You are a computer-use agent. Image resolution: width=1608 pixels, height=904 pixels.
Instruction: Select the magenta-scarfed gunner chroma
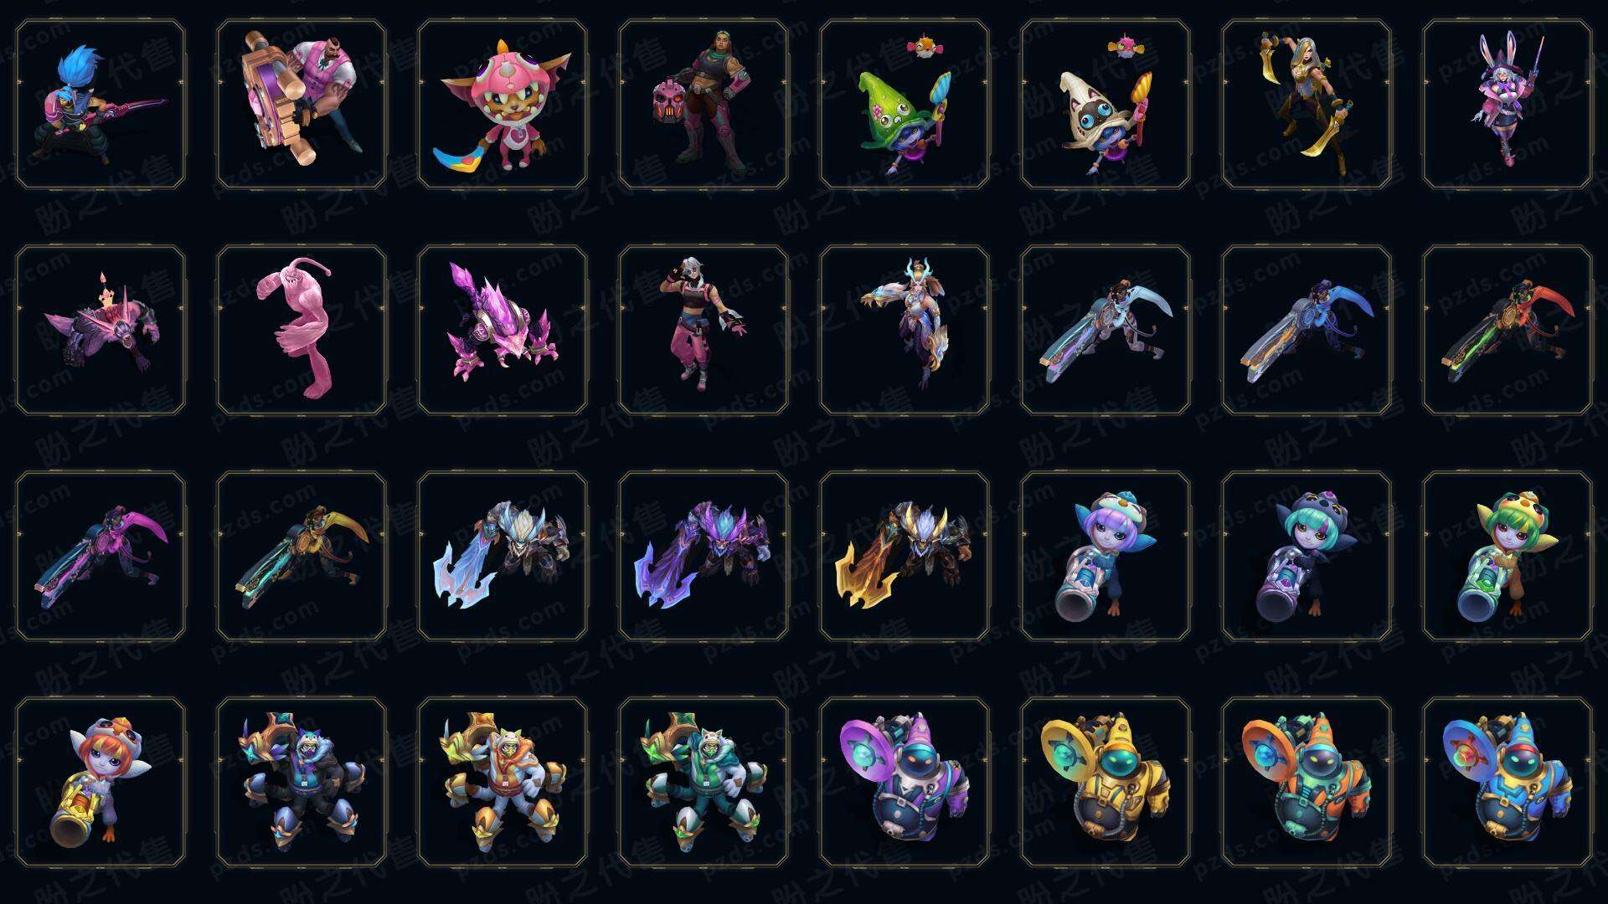(100, 556)
